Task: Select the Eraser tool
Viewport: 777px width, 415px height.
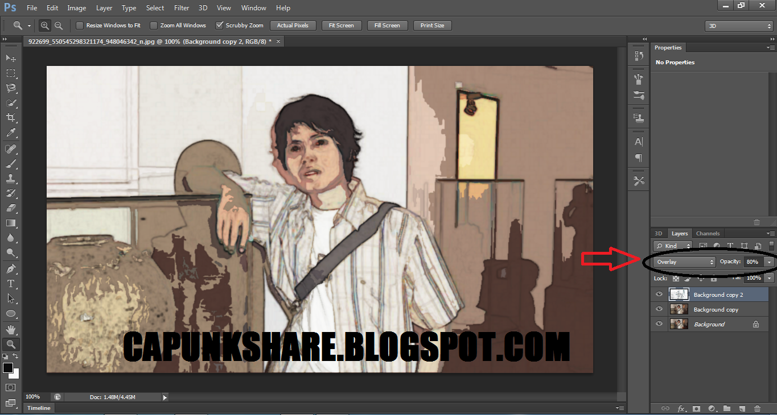Action: (11, 208)
